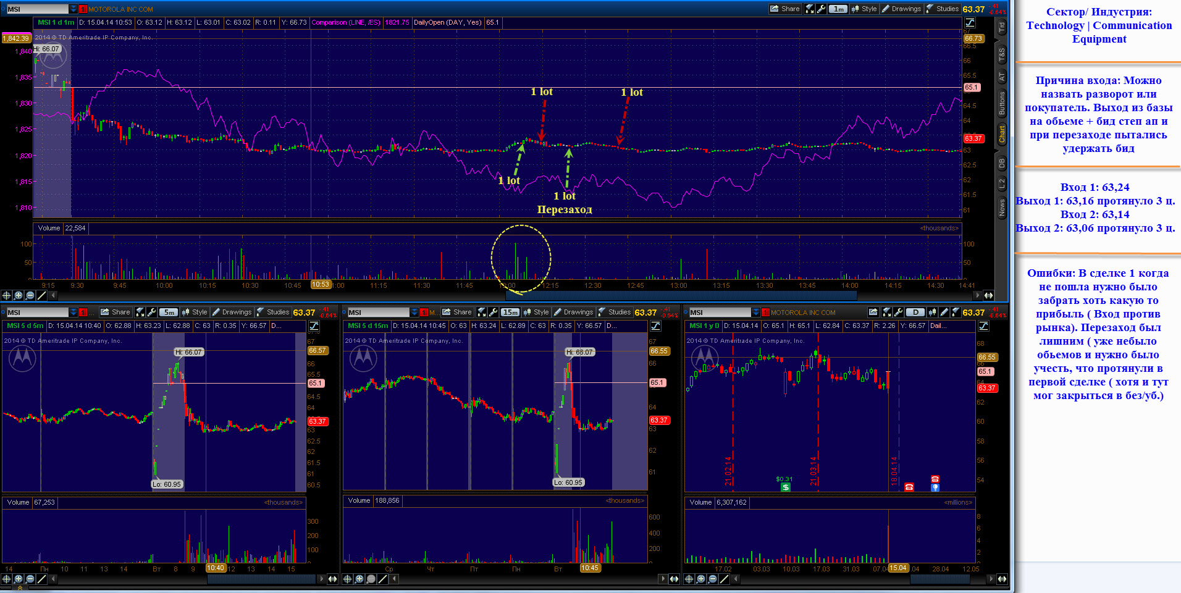Zoom in on 5m chart
The image size is (1181, 593).
pyautogui.click(x=19, y=579)
